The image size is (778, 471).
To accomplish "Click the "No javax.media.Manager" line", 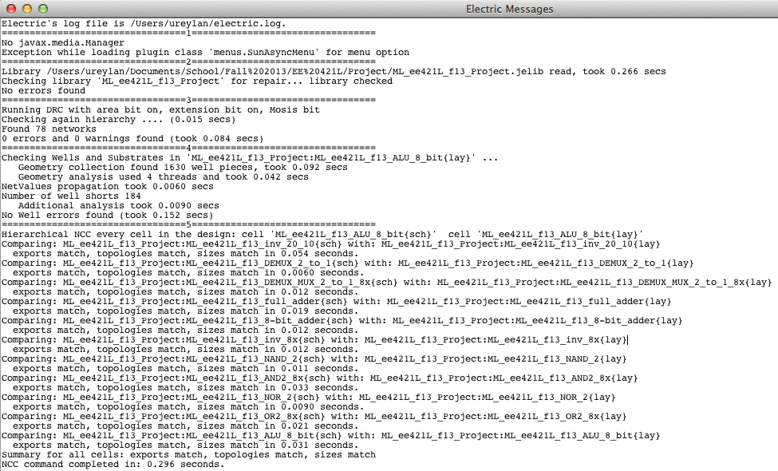I will (x=63, y=42).
